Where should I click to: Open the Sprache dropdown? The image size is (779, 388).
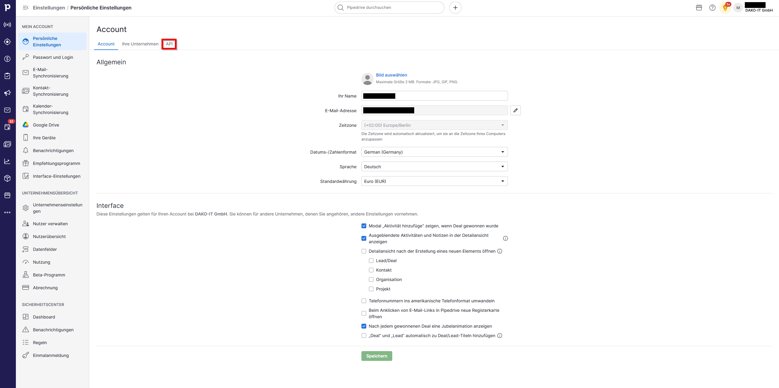[x=434, y=166]
